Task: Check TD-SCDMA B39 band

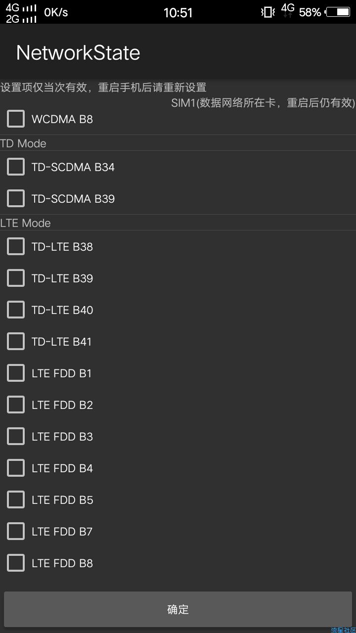Action: point(16,198)
